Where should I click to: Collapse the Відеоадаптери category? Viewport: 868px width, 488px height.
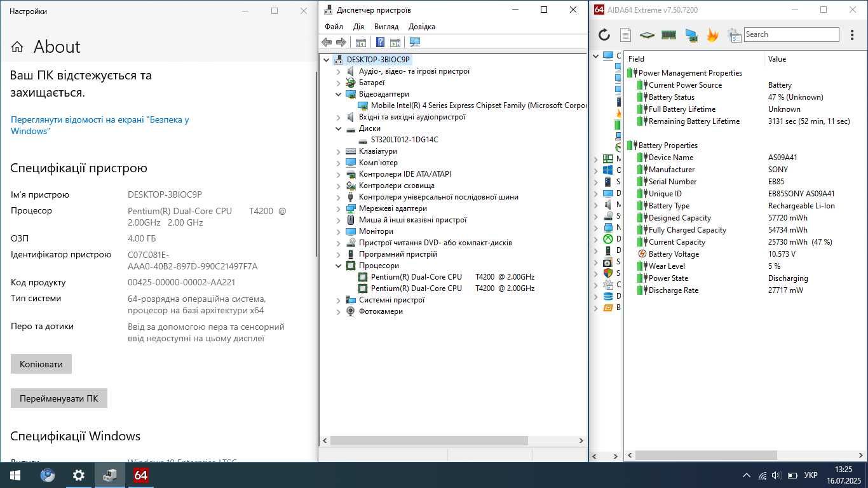(x=339, y=94)
